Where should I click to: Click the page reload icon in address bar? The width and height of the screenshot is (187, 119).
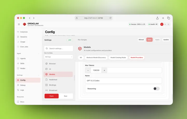(110, 18)
